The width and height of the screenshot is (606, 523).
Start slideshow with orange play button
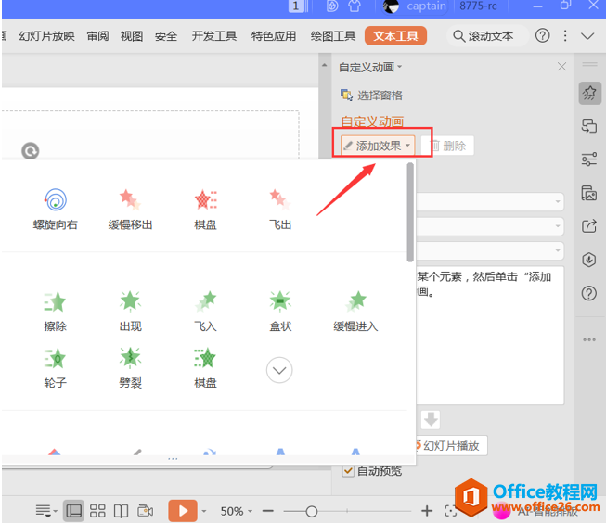pos(183,511)
